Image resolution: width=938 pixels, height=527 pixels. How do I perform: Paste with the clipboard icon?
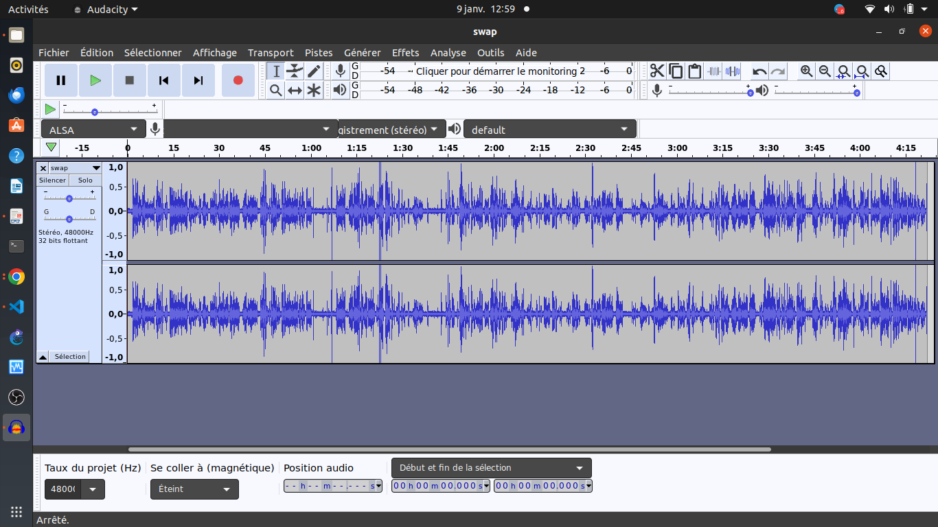(694, 71)
